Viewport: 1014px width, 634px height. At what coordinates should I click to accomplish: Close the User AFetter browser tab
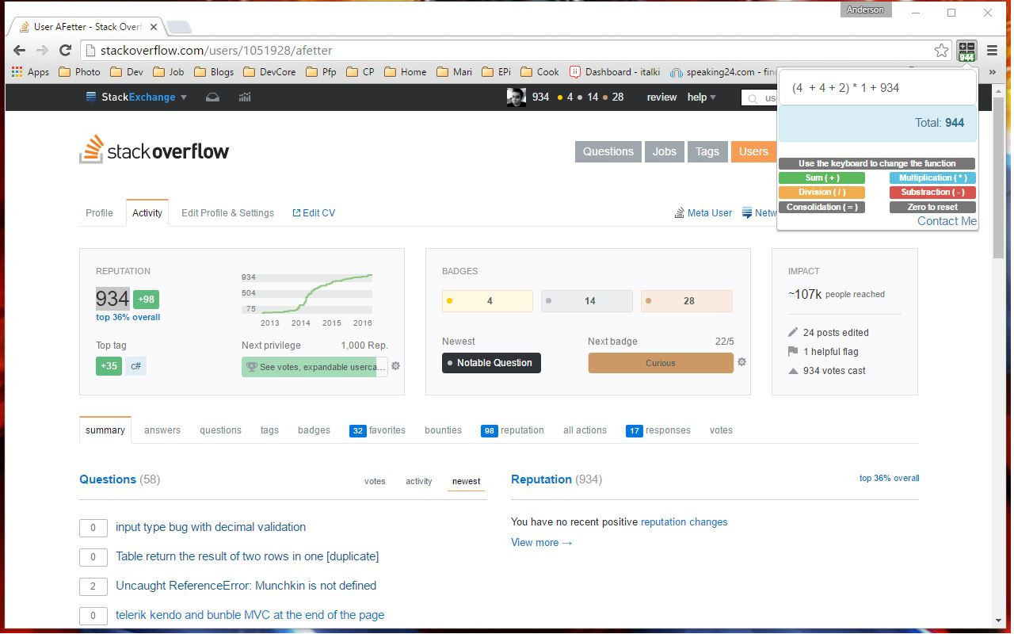click(154, 27)
